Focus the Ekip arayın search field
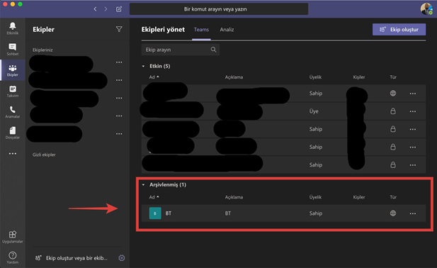437x268 pixels. pyautogui.click(x=181, y=50)
